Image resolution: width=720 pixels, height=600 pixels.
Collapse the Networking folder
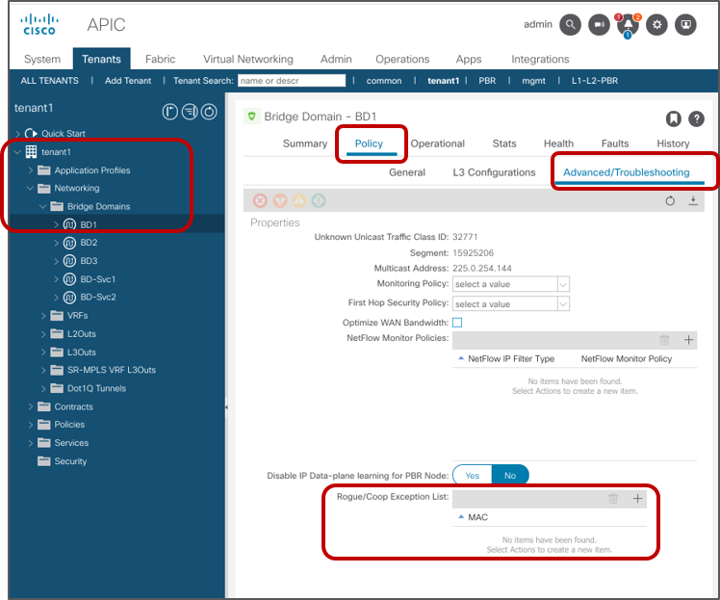pyautogui.click(x=30, y=188)
